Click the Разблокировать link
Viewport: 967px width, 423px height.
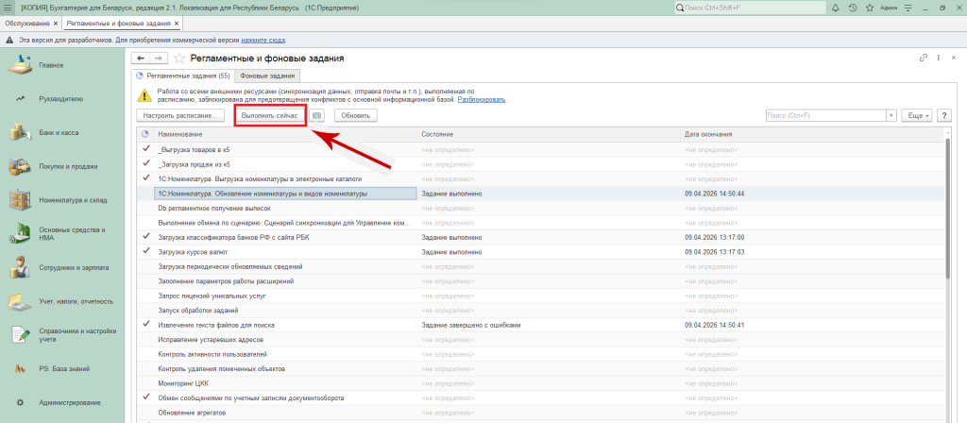482,99
